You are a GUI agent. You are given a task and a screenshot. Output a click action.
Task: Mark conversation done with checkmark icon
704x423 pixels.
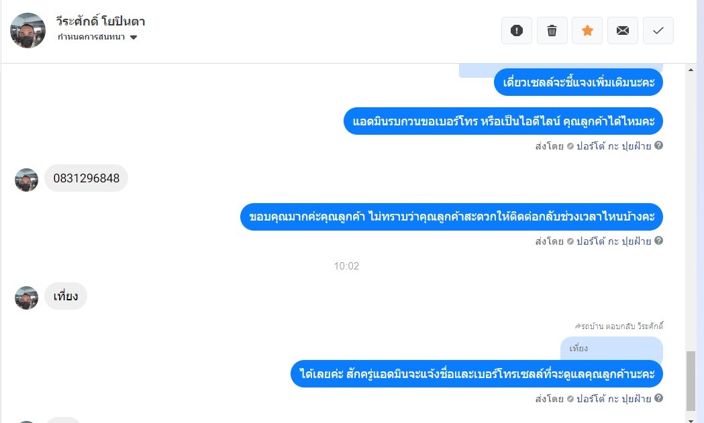(658, 31)
